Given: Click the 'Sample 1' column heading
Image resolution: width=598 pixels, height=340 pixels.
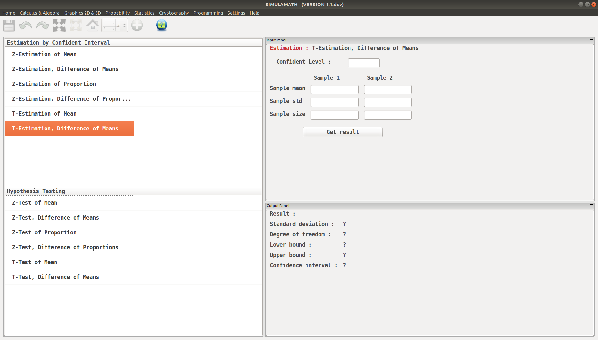Looking at the screenshot, I should (x=327, y=78).
